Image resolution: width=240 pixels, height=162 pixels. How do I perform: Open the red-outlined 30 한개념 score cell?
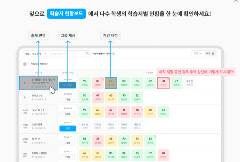click(x=163, y=83)
